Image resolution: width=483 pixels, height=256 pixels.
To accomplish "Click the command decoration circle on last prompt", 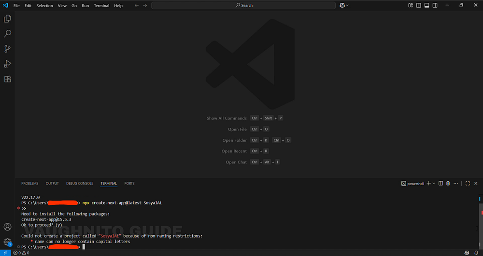I will pyautogui.click(x=18, y=247).
